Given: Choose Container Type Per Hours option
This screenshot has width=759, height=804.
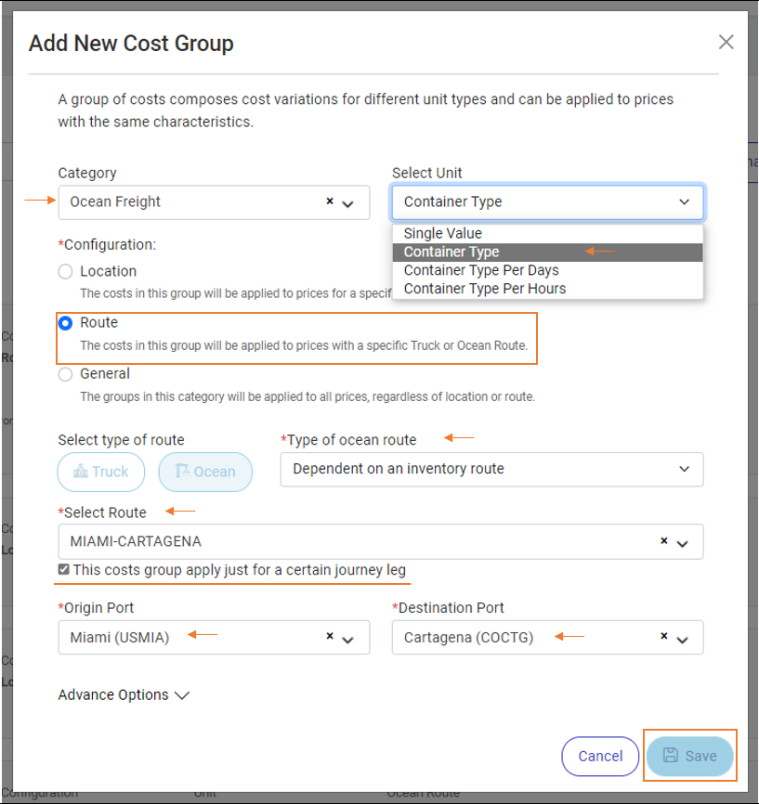Looking at the screenshot, I should pos(547,289).
